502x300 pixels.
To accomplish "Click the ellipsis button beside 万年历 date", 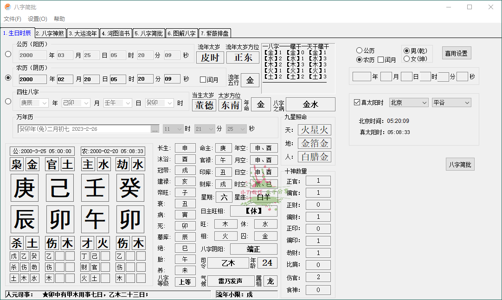I will [155, 129].
